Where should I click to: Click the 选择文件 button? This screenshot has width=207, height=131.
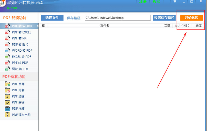click(x=52, y=18)
